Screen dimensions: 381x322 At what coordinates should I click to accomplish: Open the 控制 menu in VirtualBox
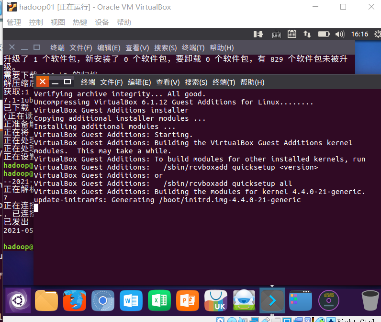(36, 23)
